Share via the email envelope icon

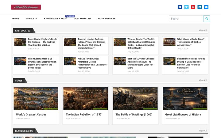pyautogui.click(x=206, y=7)
